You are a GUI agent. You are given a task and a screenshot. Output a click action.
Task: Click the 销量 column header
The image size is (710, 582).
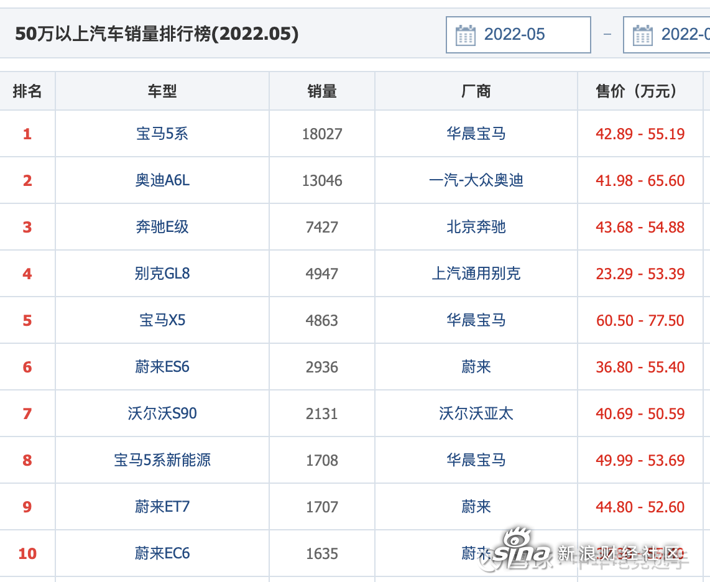322,91
